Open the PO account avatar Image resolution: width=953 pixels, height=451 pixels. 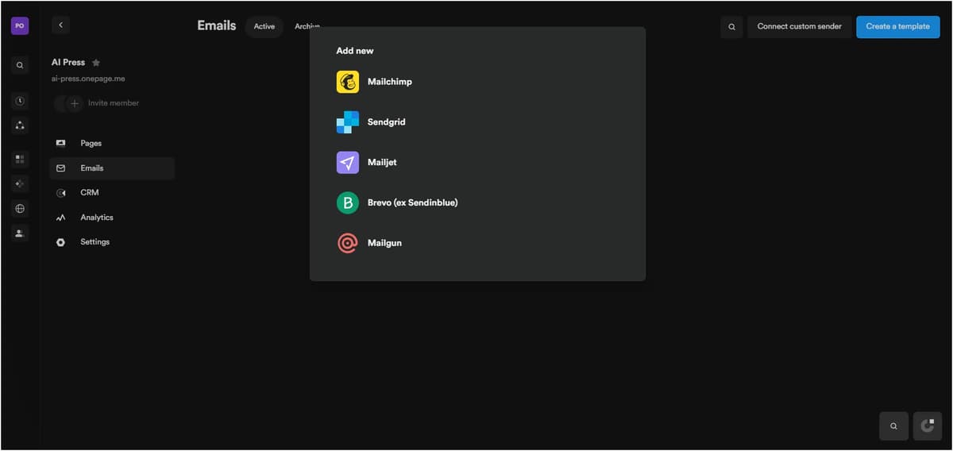click(x=20, y=25)
